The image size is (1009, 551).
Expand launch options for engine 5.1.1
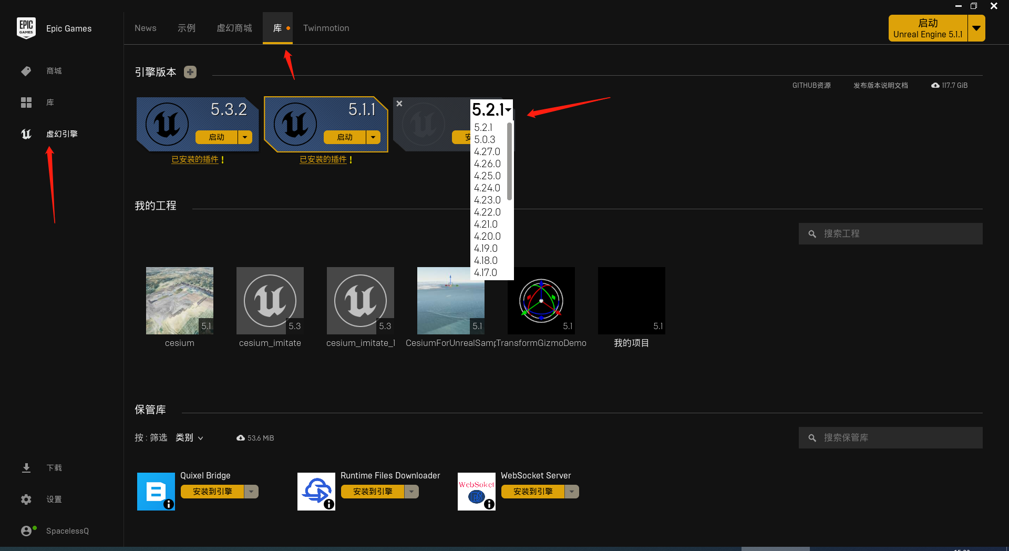point(373,137)
